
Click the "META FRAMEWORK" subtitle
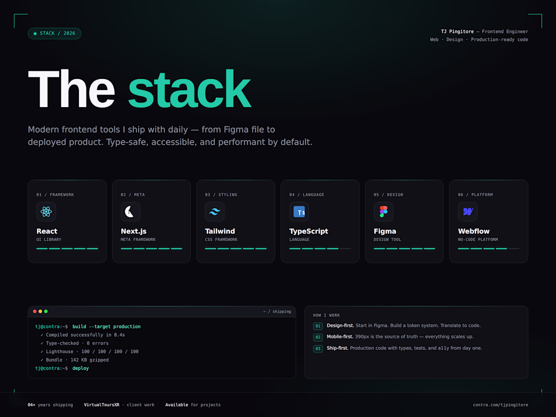[x=138, y=240]
